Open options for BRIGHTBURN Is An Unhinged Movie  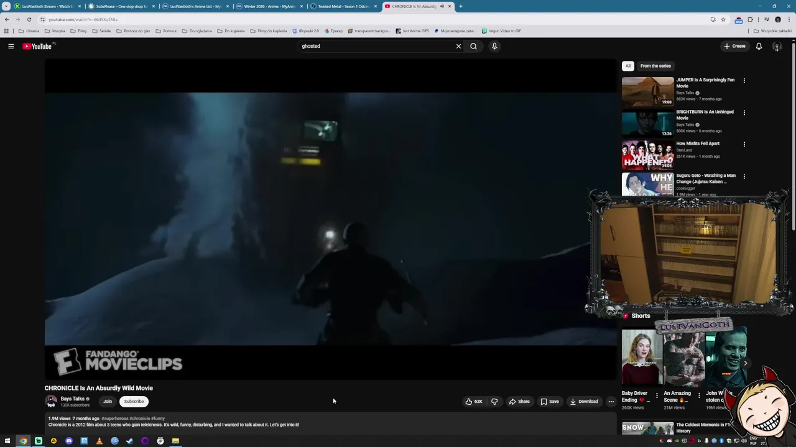(744, 112)
